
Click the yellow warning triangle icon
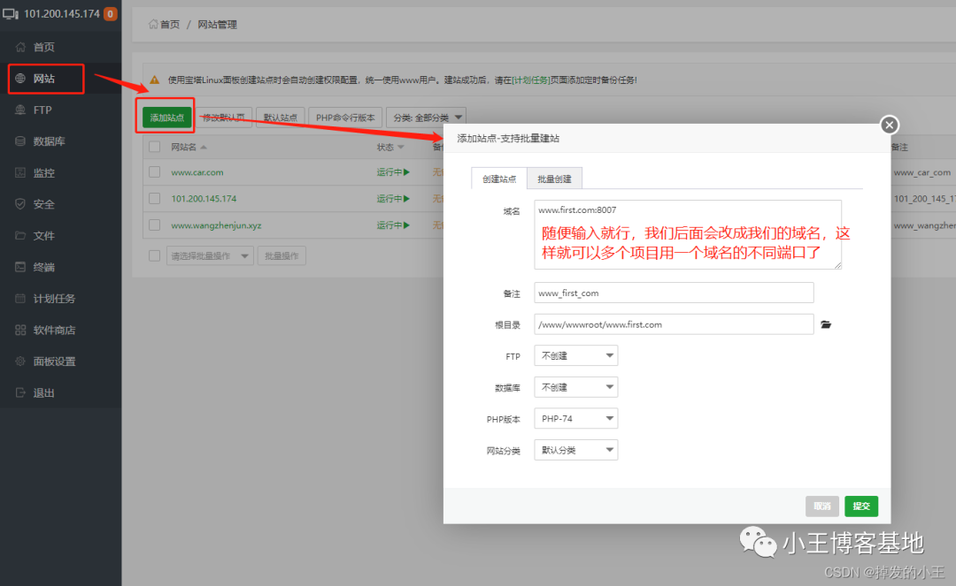[x=155, y=80]
